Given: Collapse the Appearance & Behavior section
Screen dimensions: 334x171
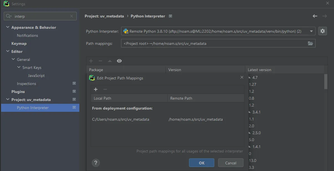Looking at the screenshot, I should [x=7, y=27].
